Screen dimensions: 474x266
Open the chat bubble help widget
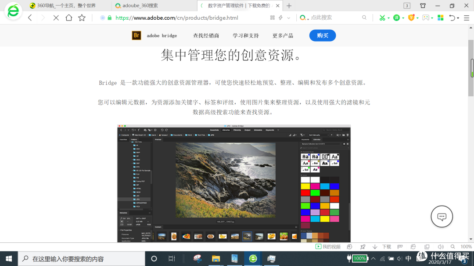click(442, 216)
